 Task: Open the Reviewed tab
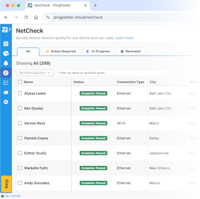131,51
